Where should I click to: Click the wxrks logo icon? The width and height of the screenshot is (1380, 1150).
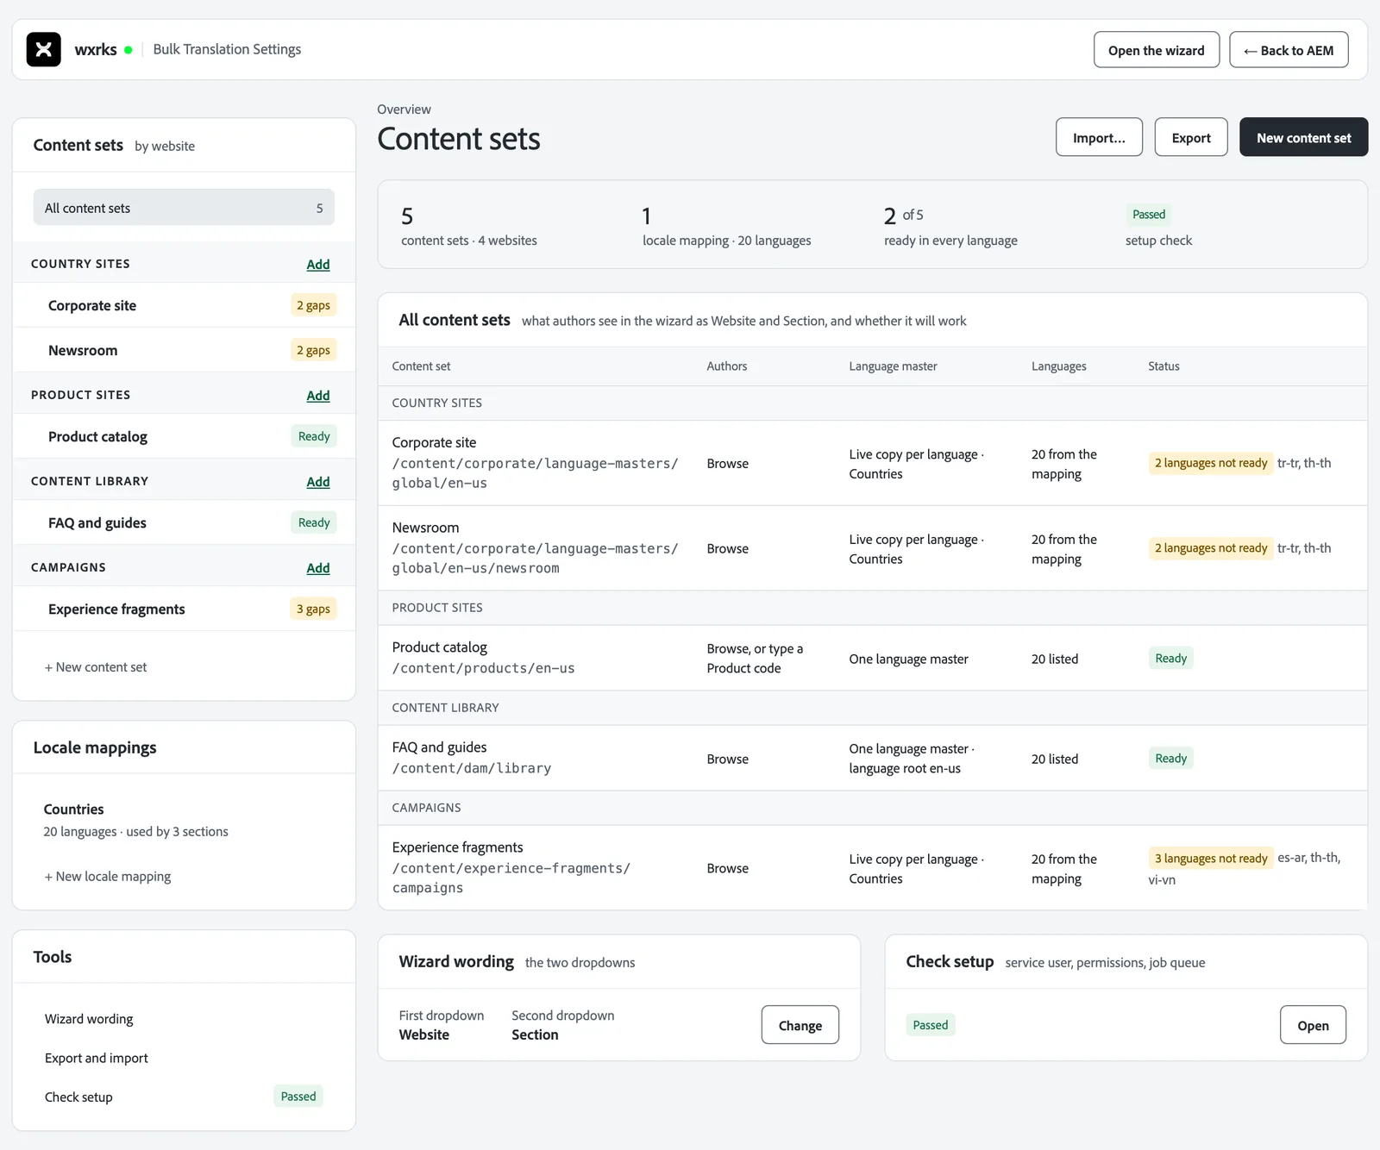point(43,49)
